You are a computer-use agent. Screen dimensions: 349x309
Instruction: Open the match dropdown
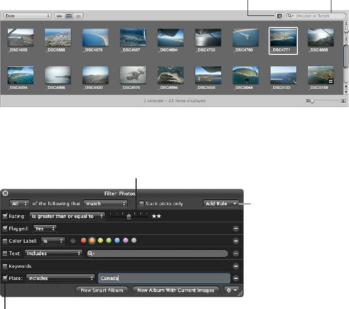point(105,204)
